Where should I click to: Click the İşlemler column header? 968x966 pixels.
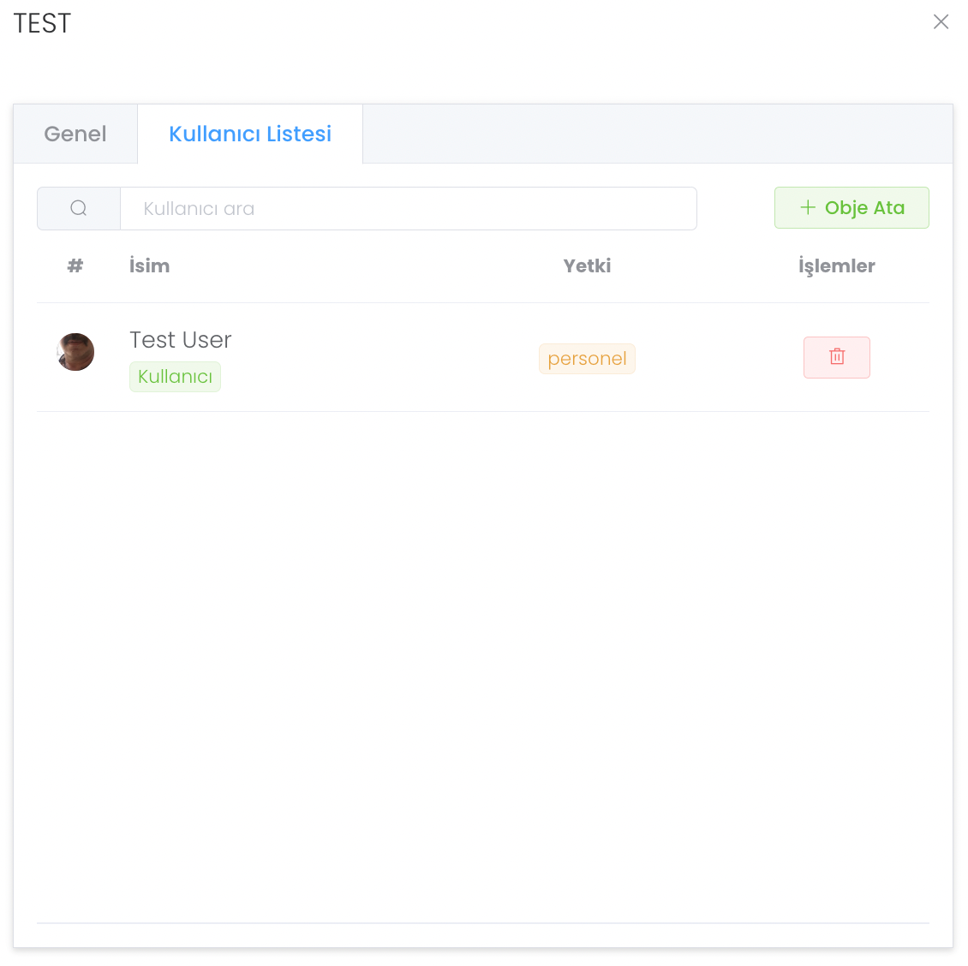[836, 266]
